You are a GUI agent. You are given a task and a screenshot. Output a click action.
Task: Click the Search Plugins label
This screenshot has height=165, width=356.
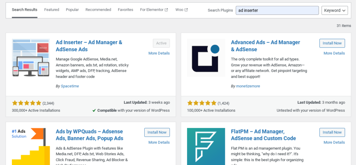tap(220, 10)
